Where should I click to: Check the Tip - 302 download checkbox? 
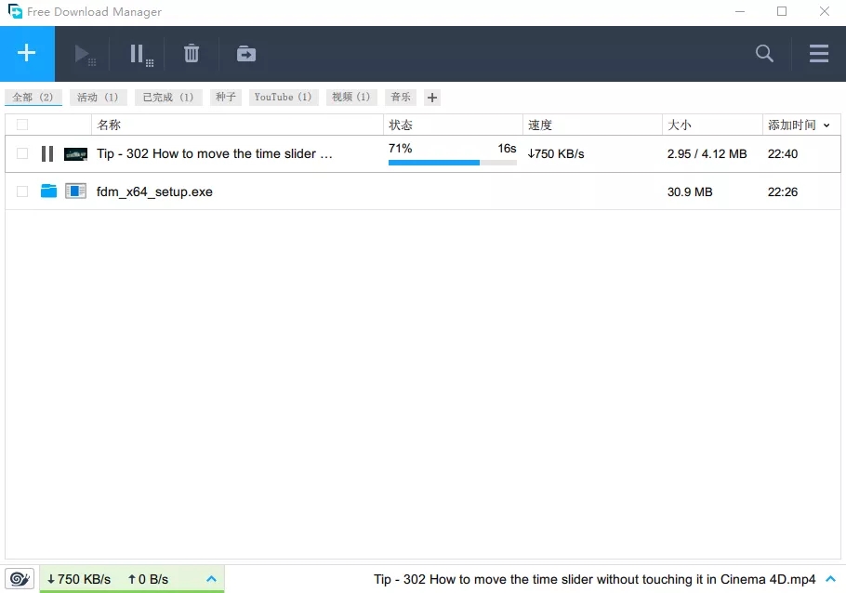(x=22, y=153)
